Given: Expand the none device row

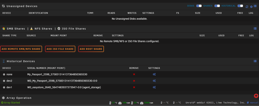Looking at the screenshot, I should pos(4,74).
